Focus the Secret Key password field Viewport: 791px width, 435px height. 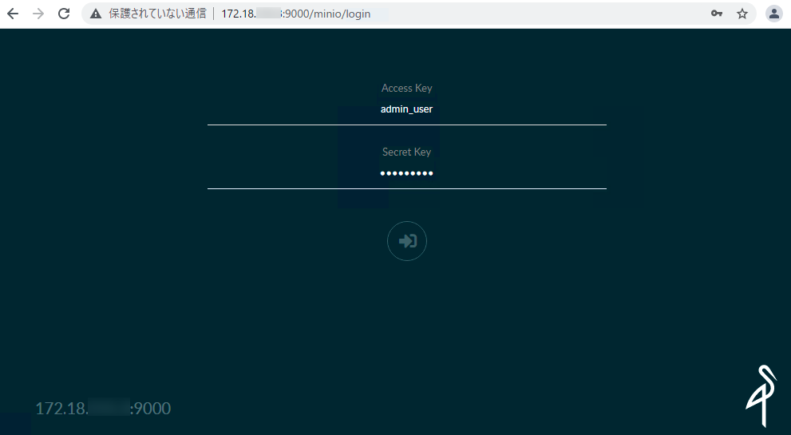406,173
